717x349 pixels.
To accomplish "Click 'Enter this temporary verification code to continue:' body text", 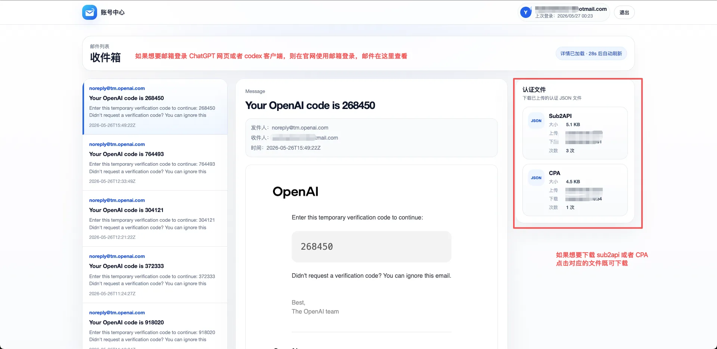I will pyautogui.click(x=357, y=217).
